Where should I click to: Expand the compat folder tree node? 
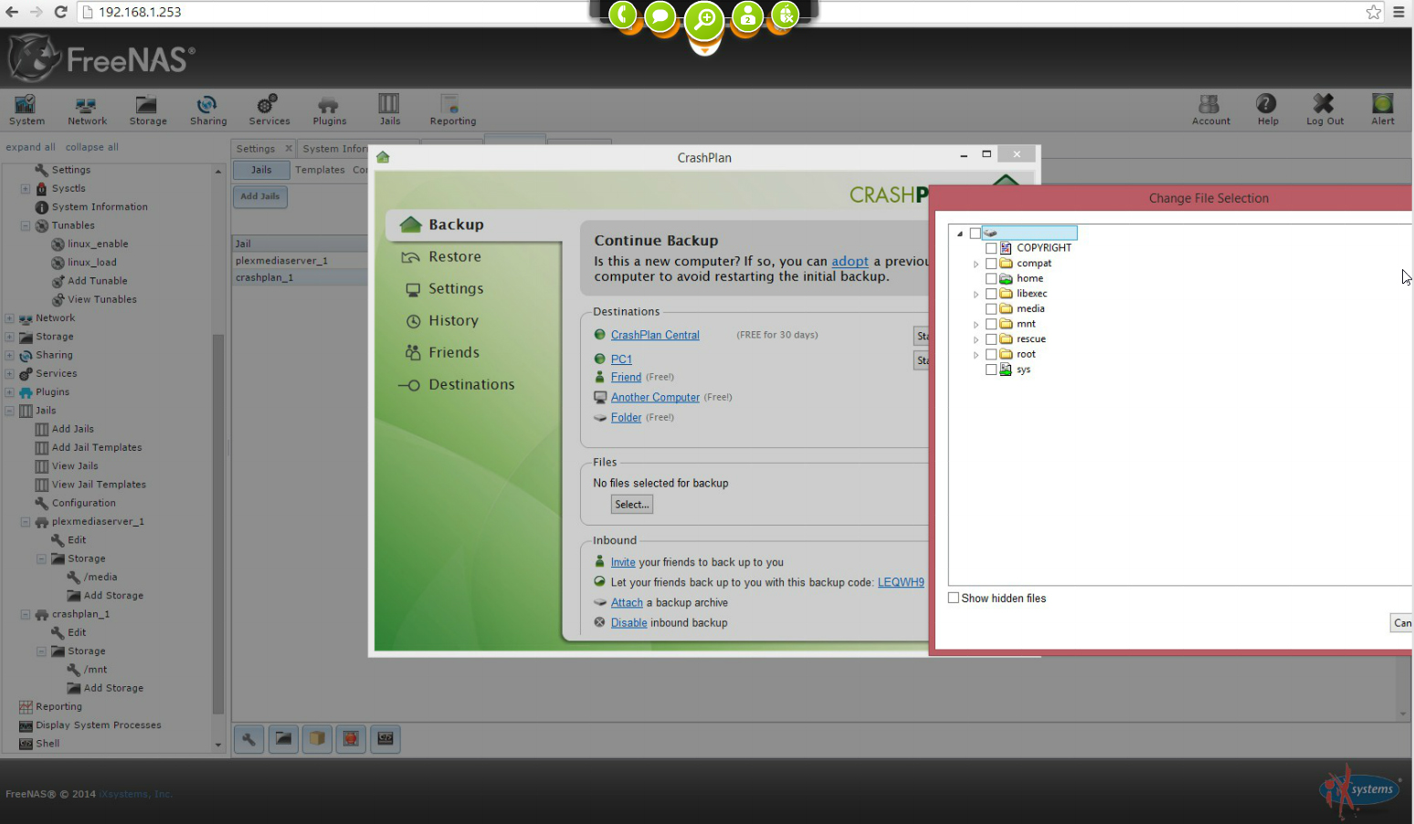976,264
